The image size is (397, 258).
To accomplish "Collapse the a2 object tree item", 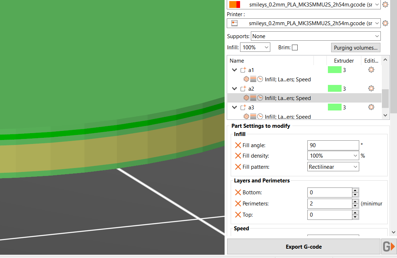I will 235,89.
